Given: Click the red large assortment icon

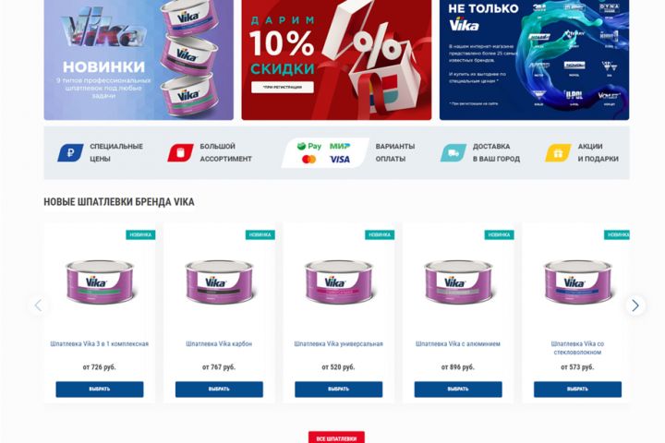Looking at the screenshot, I should [180, 152].
